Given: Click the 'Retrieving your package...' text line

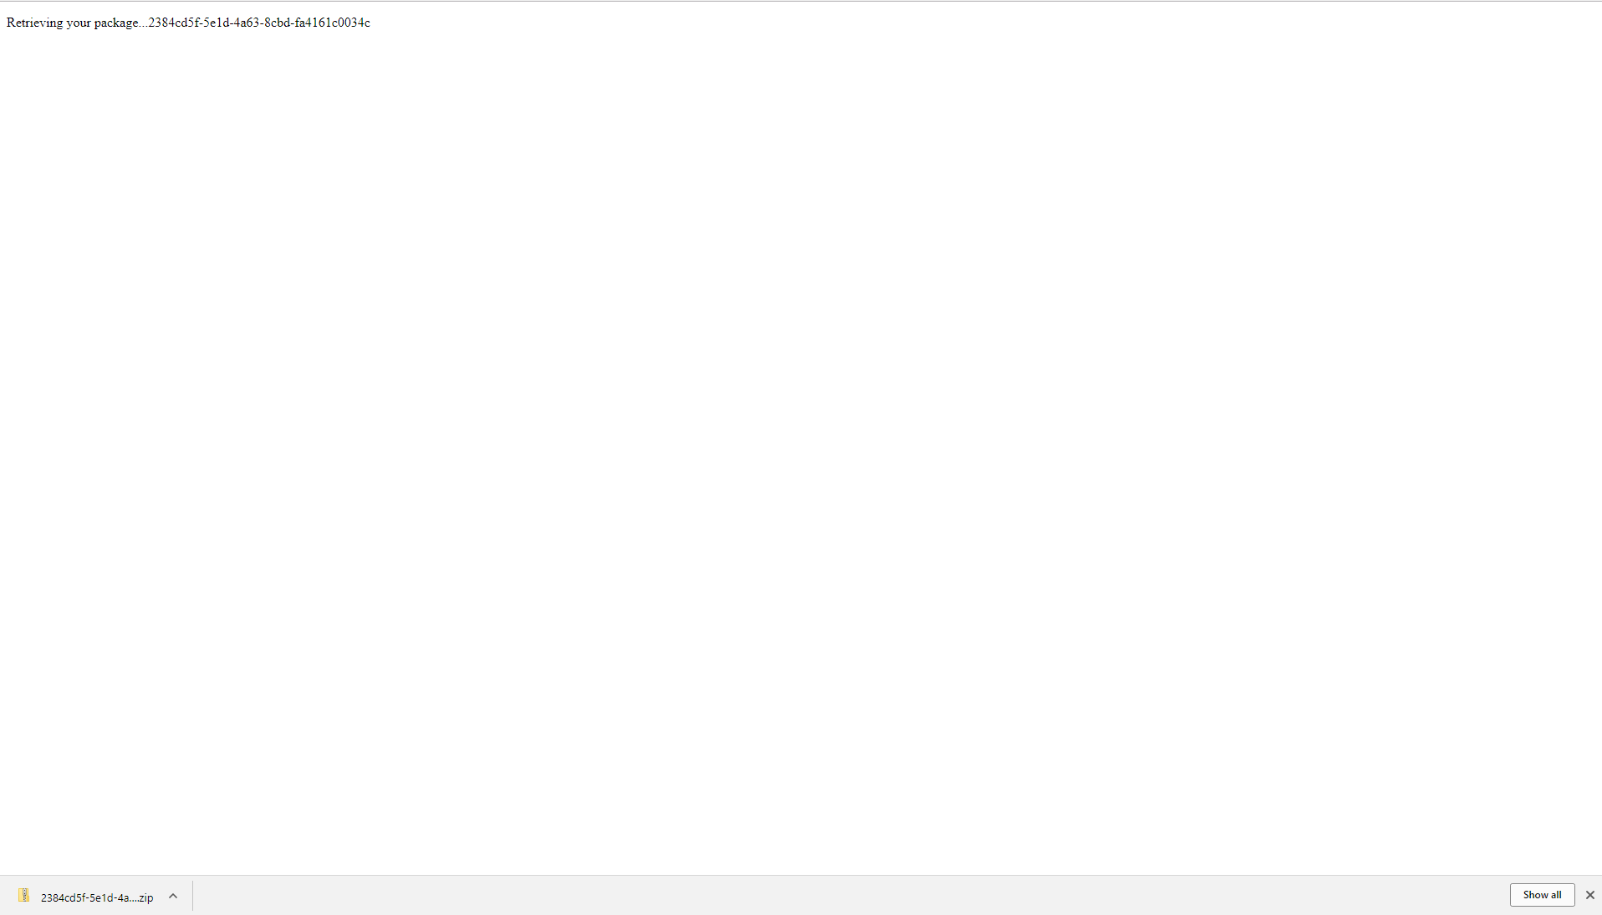Looking at the screenshot, I should pyautogui.click(x=188, y=23).
